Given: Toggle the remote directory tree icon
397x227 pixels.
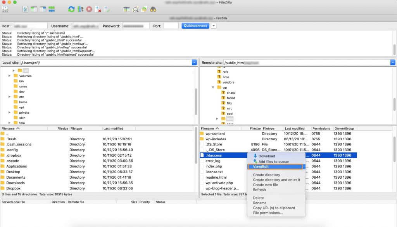Looking at the screenshot, I should coord(43,9).
